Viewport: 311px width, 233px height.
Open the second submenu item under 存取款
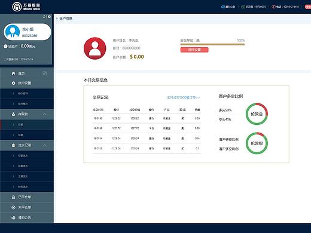point(27,135)
